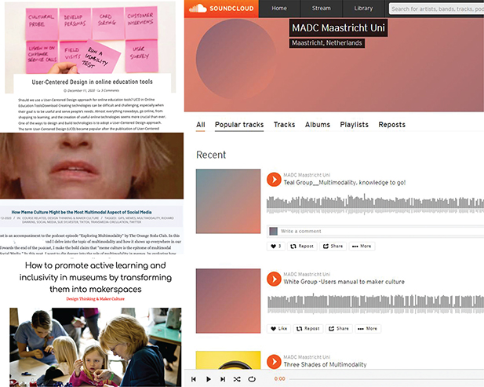Select the Albums tab
The width and height of the screenshot is (484, 387).
(318, 125)
